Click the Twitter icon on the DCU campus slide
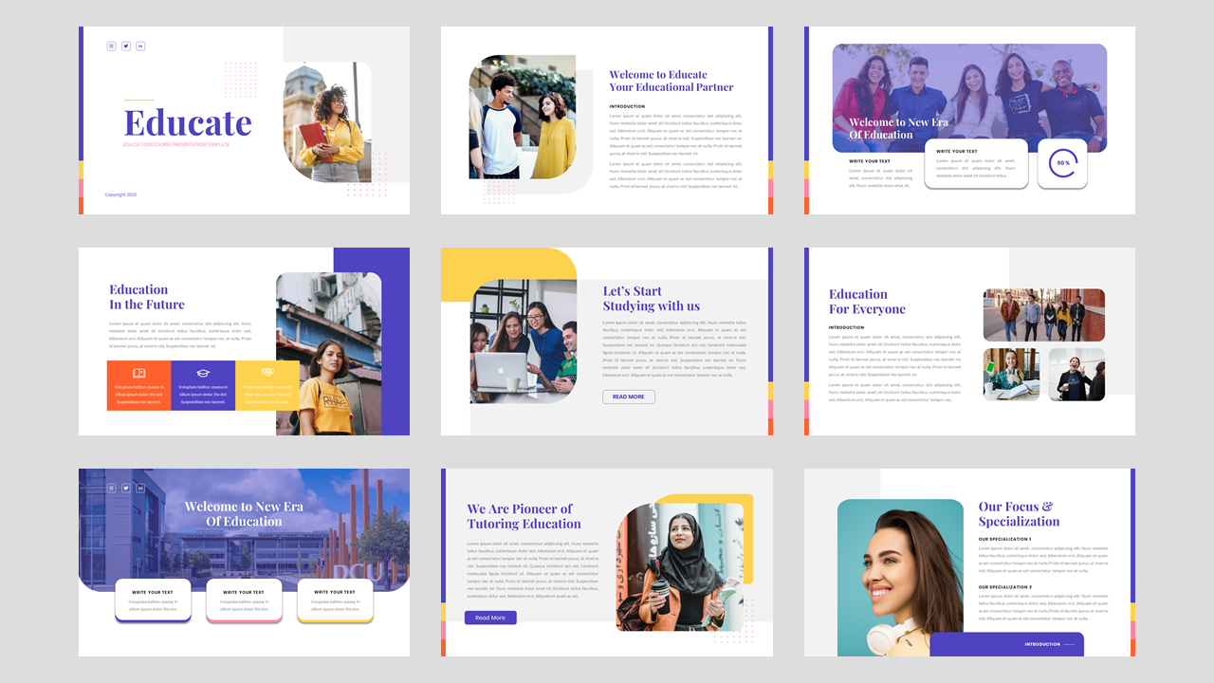The height and width of the screenshot is (683, 1214). coord(126,488)
